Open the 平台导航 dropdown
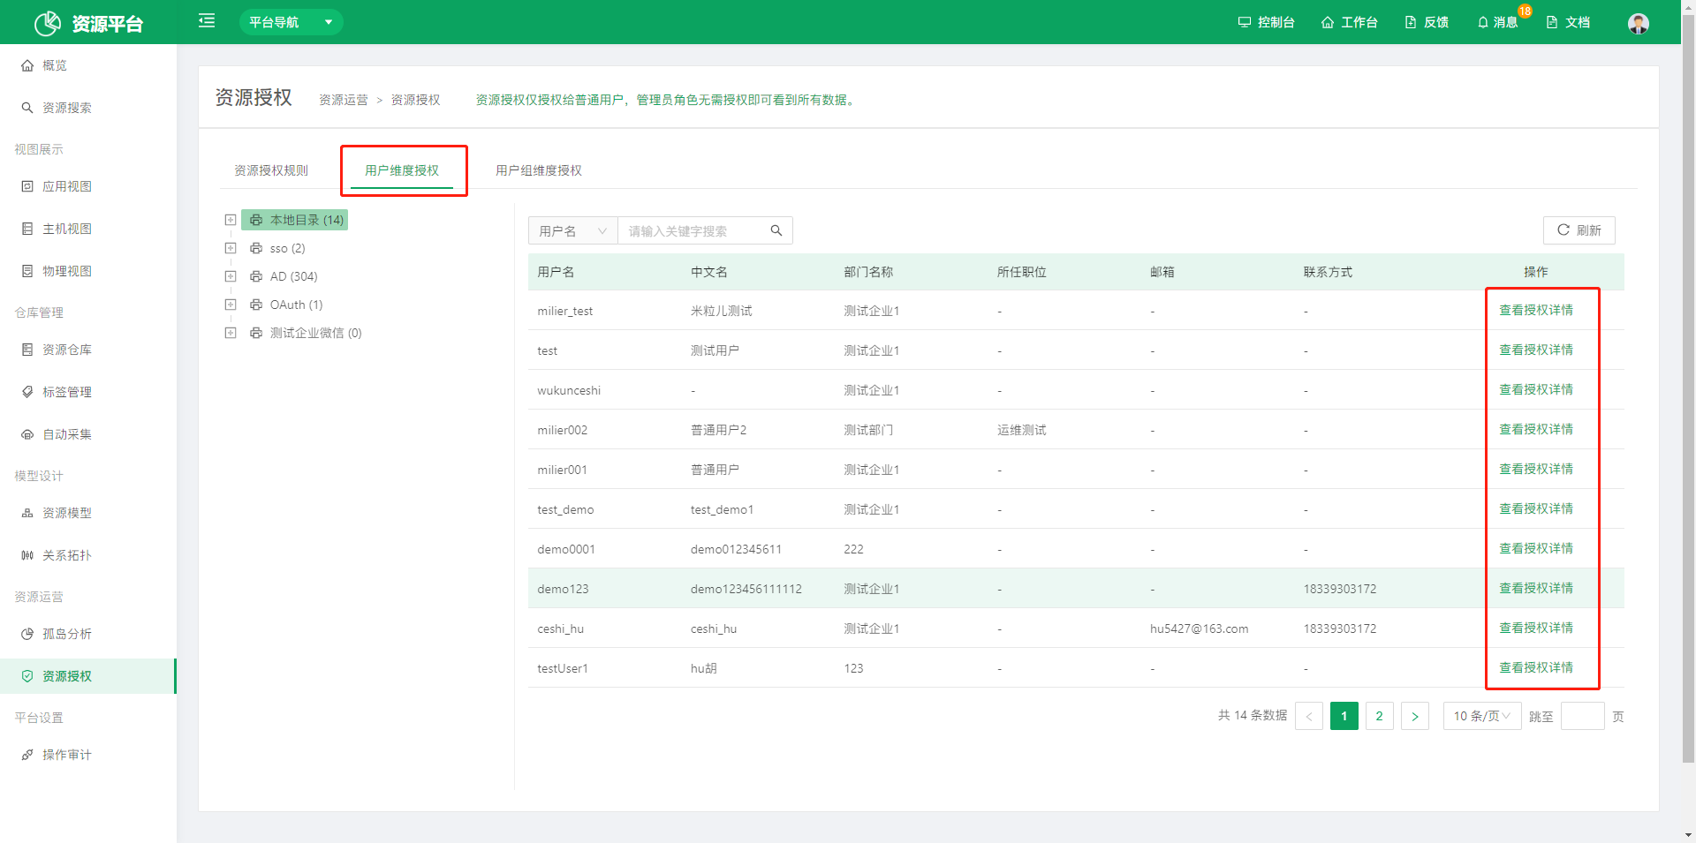The image size is (1696, 843). point(291,22)
